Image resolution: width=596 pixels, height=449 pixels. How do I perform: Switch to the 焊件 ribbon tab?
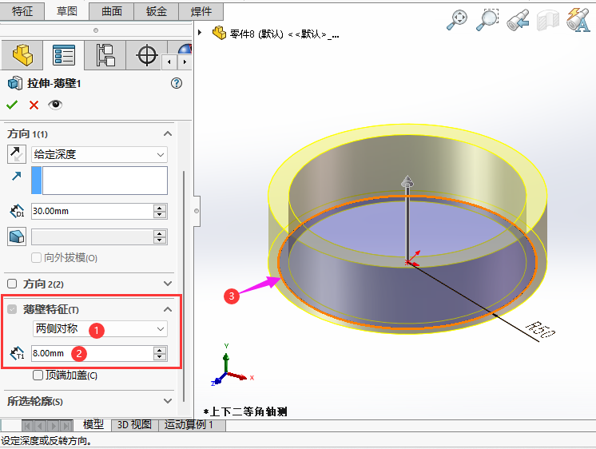(201, 11)
